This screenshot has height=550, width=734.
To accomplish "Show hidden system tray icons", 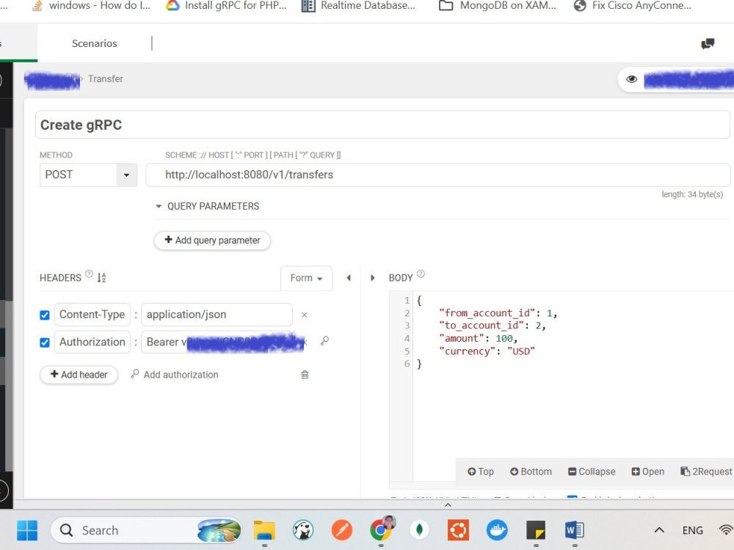I will pos(659,530).
